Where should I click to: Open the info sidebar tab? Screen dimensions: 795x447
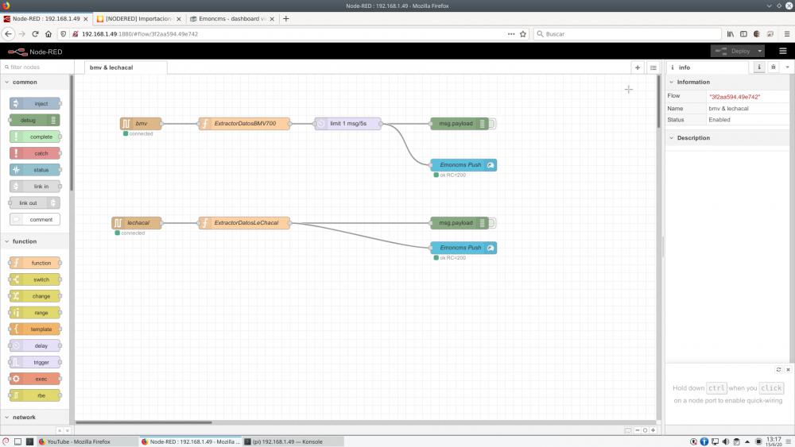[x=759, y=67]
